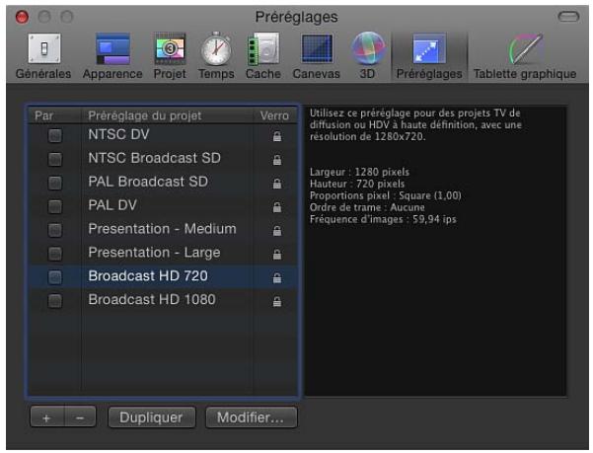This screenshot has width=593, height=453.
Task: Select the PAL Broadcast SD preset
Action: coord(163,182)
